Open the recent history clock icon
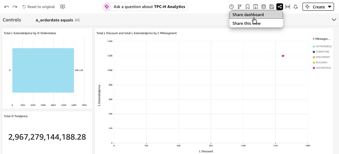 tap(231, 7)
